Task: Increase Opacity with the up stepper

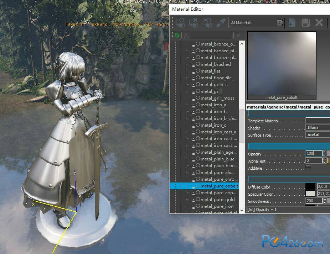Action: coord(325,152)
